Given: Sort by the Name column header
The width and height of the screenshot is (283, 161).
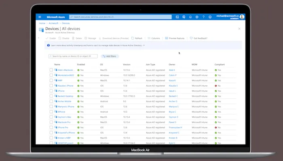Looking at the screenshot, I should (x=57, y=64).
